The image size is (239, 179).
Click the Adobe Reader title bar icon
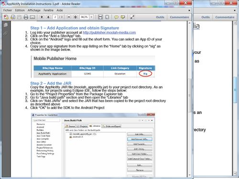4,4
